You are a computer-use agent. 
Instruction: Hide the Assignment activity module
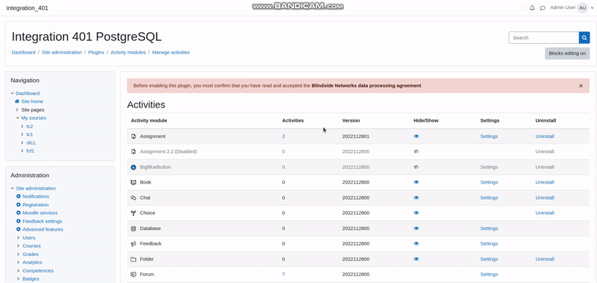(416, 137)
